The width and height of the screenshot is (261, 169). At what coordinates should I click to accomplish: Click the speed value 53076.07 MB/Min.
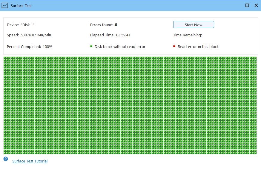36,35
